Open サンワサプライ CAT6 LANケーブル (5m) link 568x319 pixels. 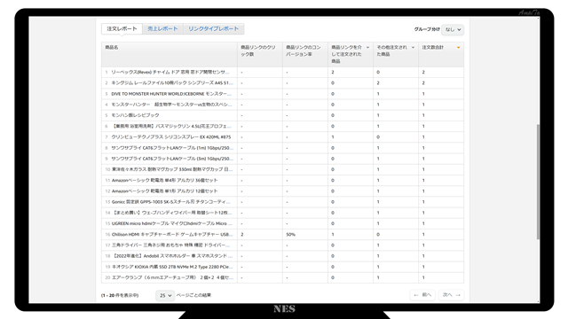(x=172, y=159)
